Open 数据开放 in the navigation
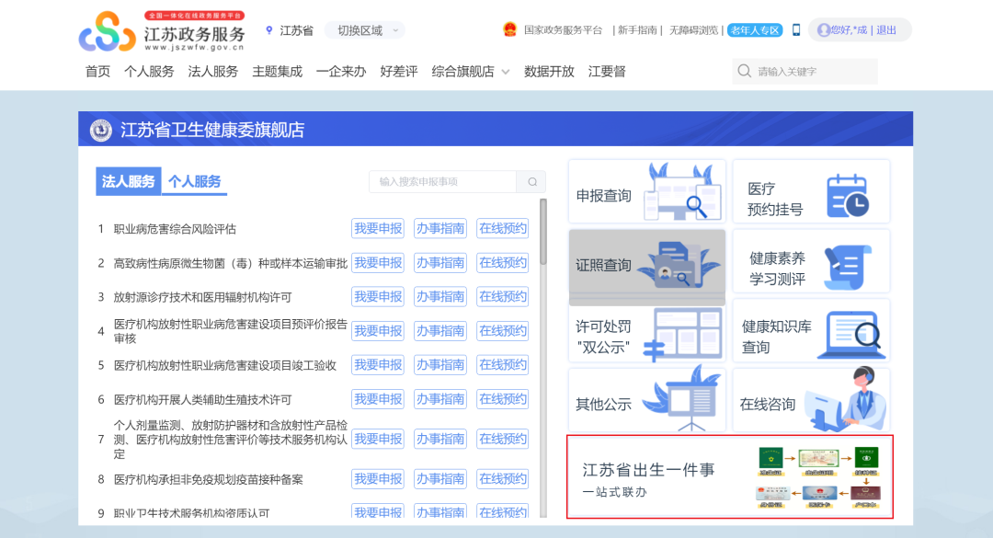The height and width of the screenshot is (538, 993). pyautogui.click(x=549, y=72)
